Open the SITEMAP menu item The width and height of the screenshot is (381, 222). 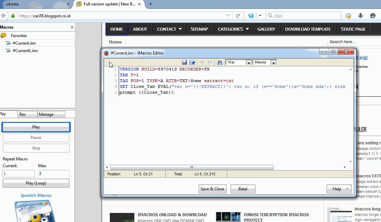199,29
